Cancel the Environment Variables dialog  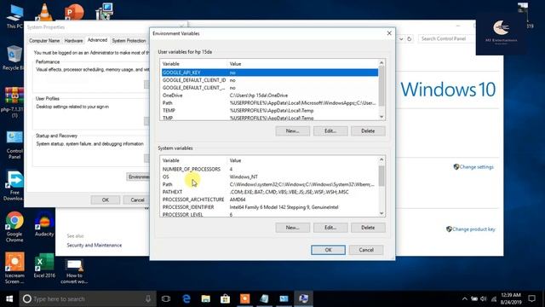pyautogui.click(x=366, y=250)
